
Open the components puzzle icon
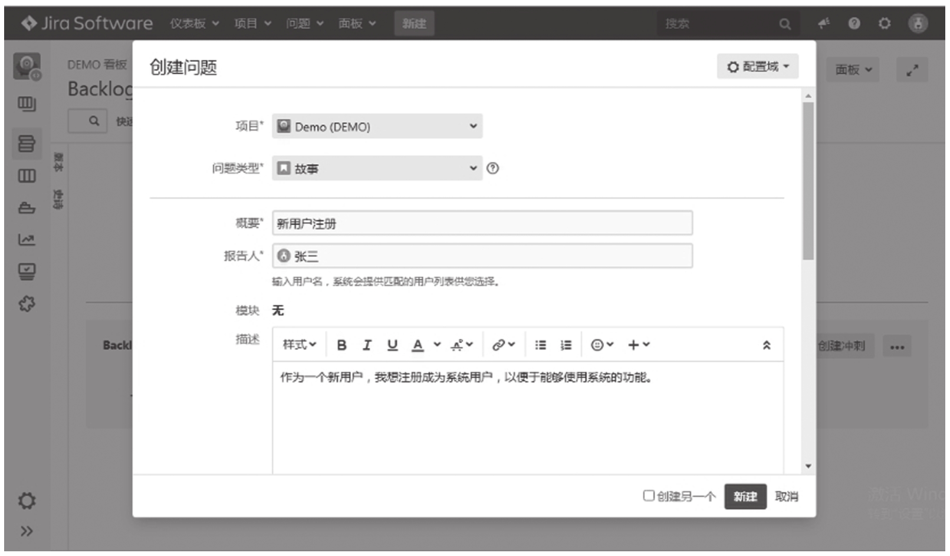click(x=27, y=304)
